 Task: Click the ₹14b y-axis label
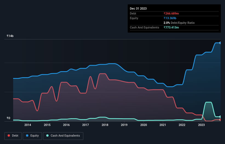10,36
